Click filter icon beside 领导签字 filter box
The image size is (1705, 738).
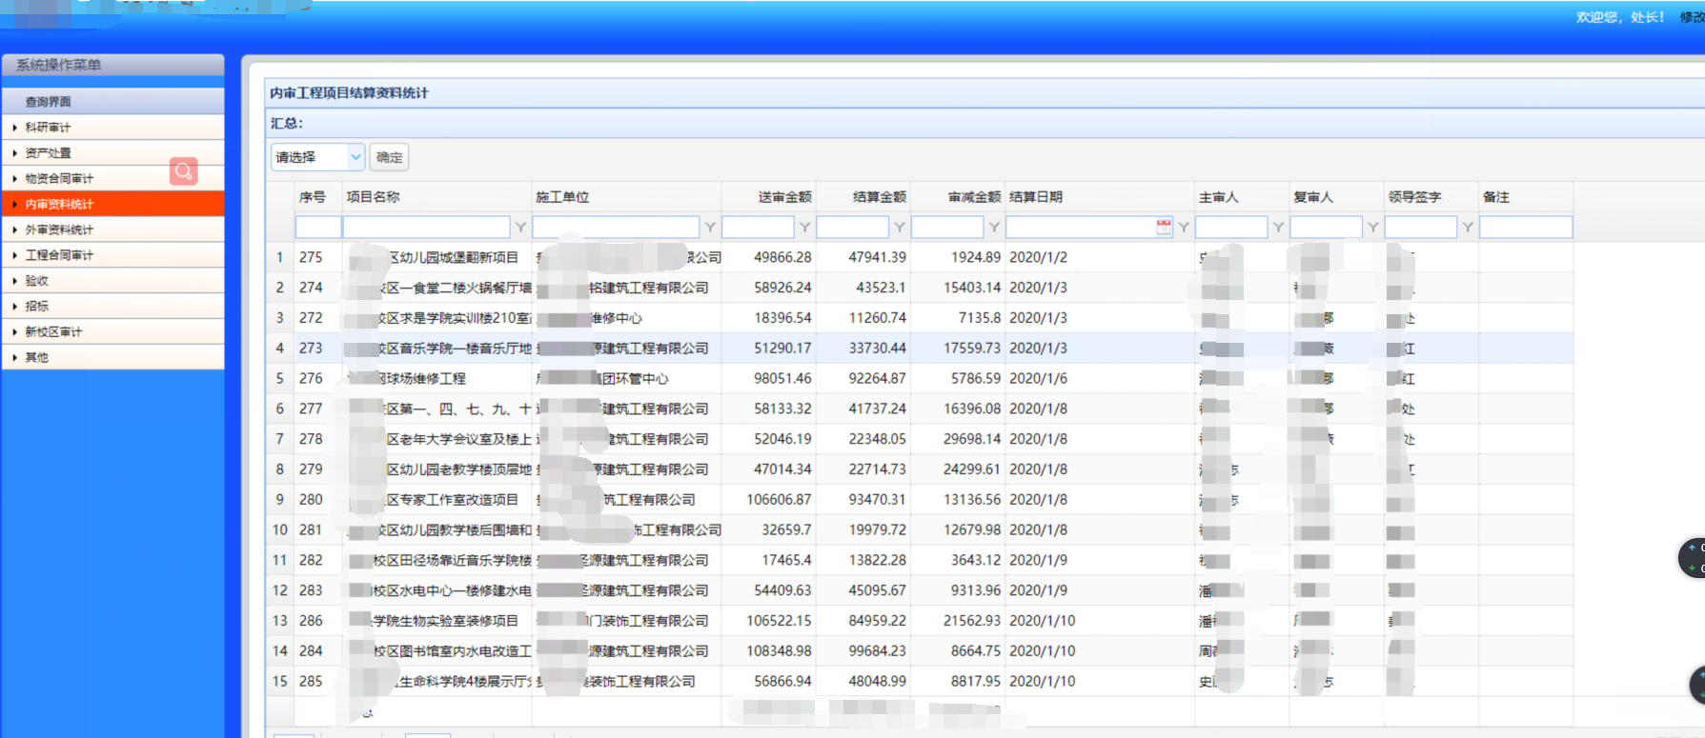click(x=1468, y=227)
